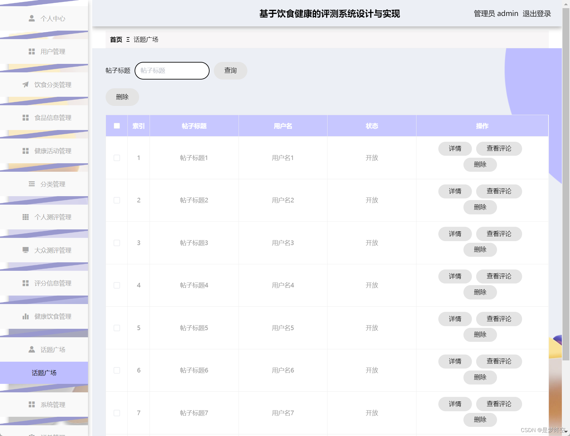Expand 食品信息管理 sidebar menu

pyautogui.click(x=44, y=118)
